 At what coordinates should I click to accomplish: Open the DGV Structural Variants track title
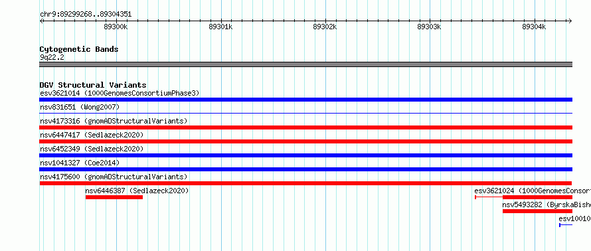pos(93,85)
